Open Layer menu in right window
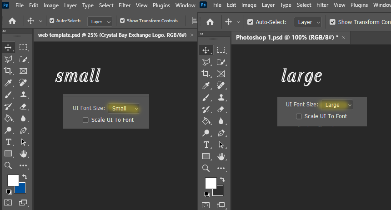Viewport: 391px width, 210px height. coord(268,5)
